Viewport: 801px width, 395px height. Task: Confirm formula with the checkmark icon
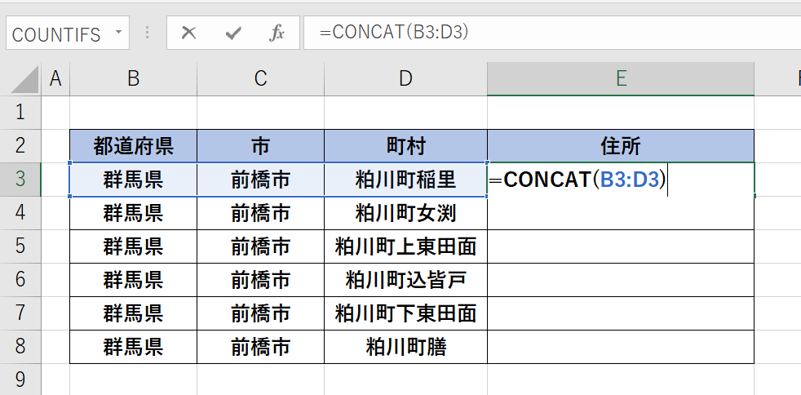point(233,33)
